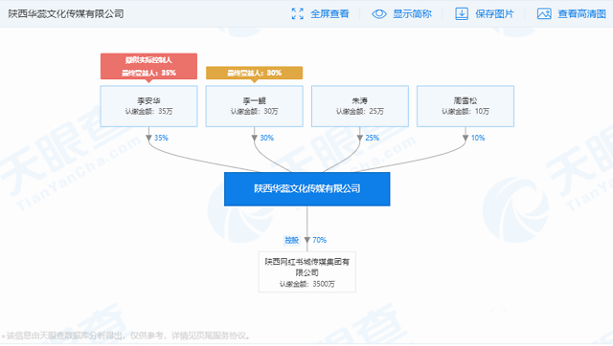Open shareholder node 朱涛 25万
Screen dimensions: 613x346
[360, 106]
